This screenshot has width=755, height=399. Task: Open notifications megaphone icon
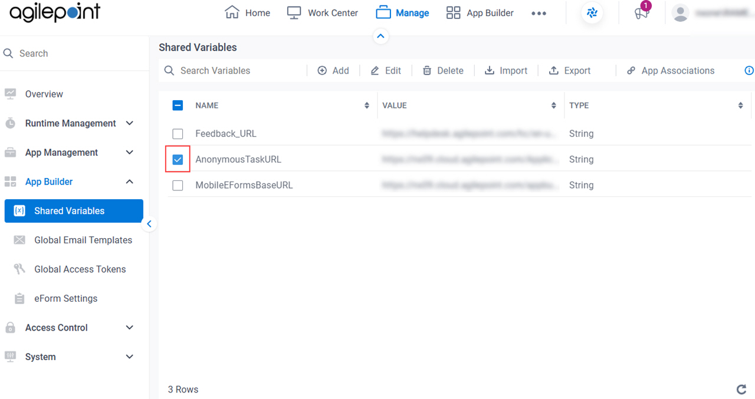(641, 13)
